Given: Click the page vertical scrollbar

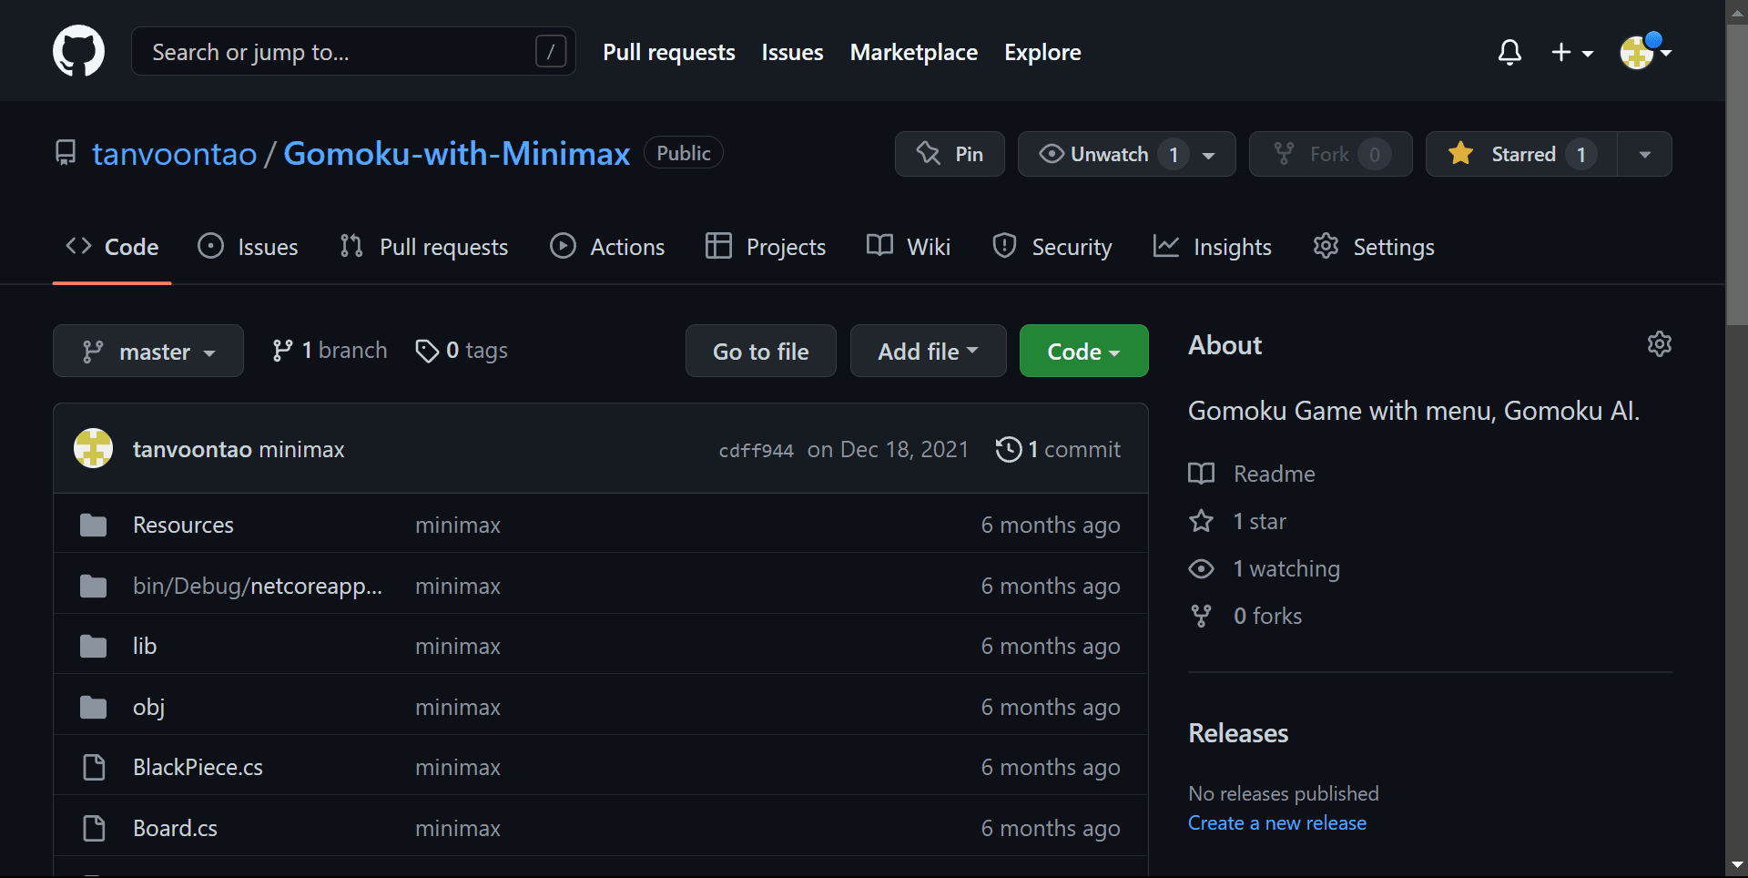Looking at the screenshot, I should pos(1736,173).
